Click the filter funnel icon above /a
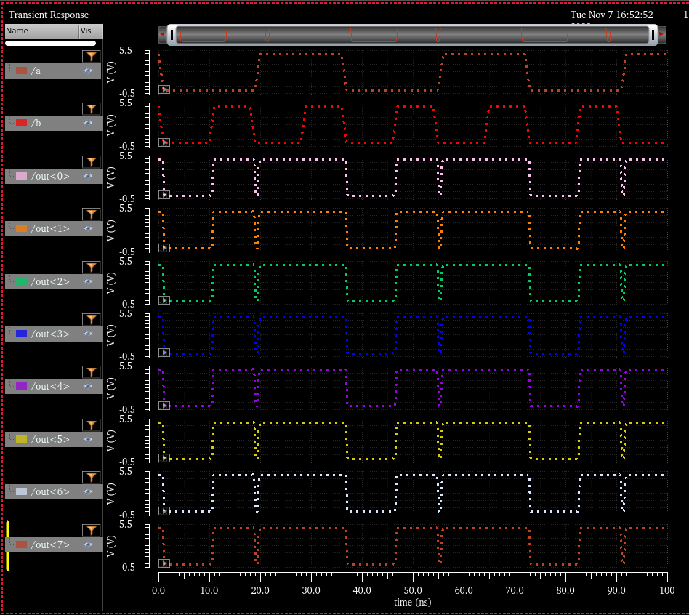Screen dimensions: 689x615 click(91, 56)
